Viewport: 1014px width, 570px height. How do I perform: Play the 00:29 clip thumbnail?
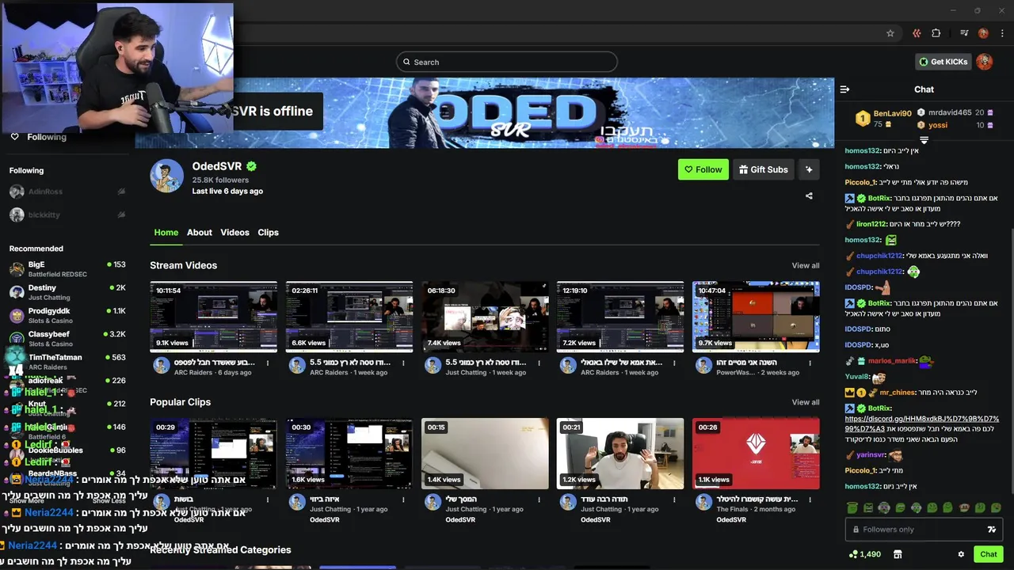[x=214, y=454]
